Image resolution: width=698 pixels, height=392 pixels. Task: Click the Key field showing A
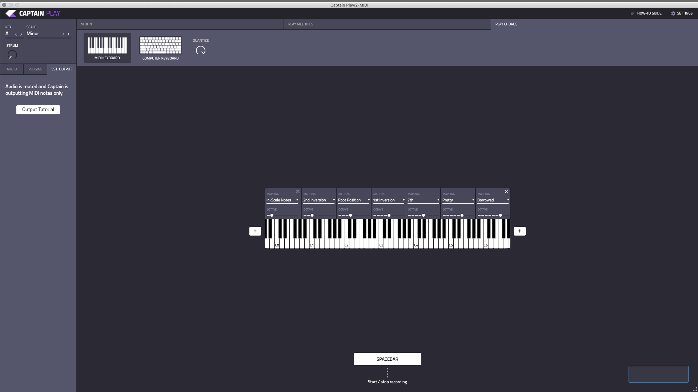(x=14, y=34)
